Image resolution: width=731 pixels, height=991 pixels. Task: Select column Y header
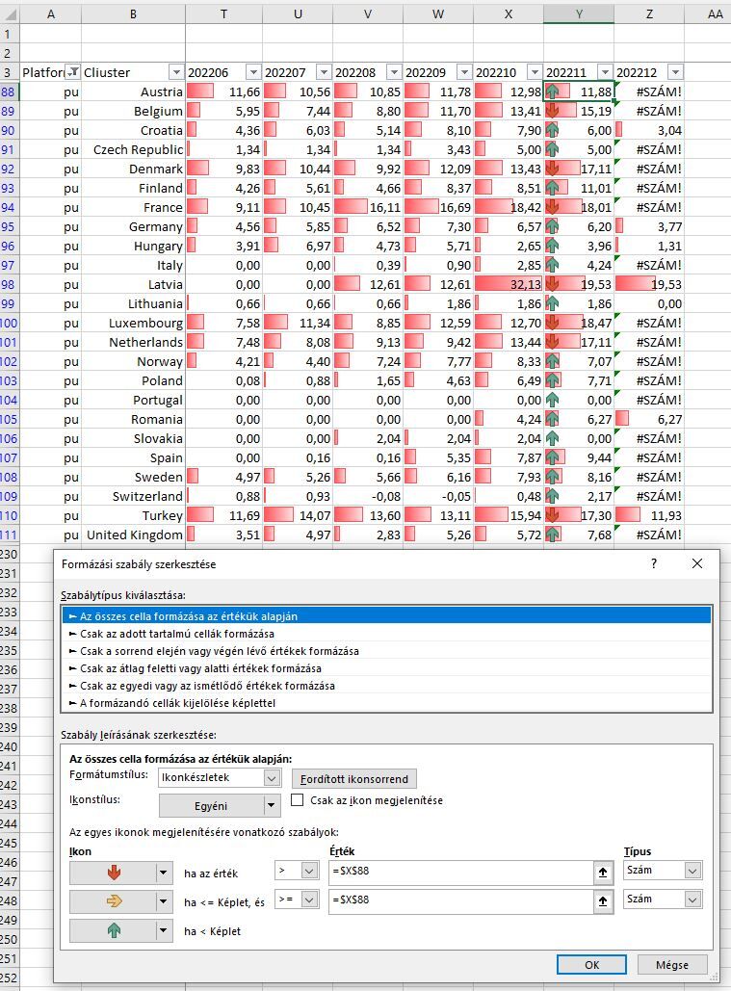coord(579,13)
